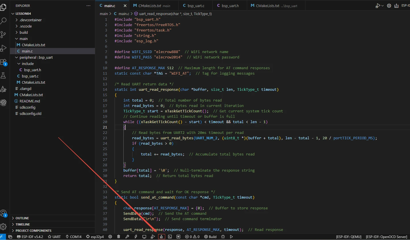Click the trash Full Clean icon in status bar

tap(119, 237)
